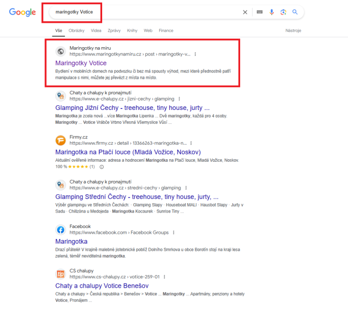Image resolution: width=348 pixels, height=311 pixels.
Task: Start voice search with microphone
Action: [271, 12]
